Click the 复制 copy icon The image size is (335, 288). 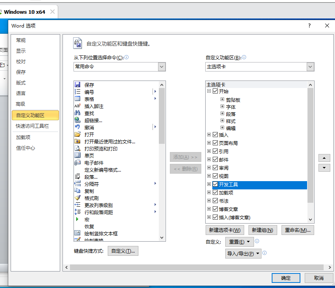77,191
